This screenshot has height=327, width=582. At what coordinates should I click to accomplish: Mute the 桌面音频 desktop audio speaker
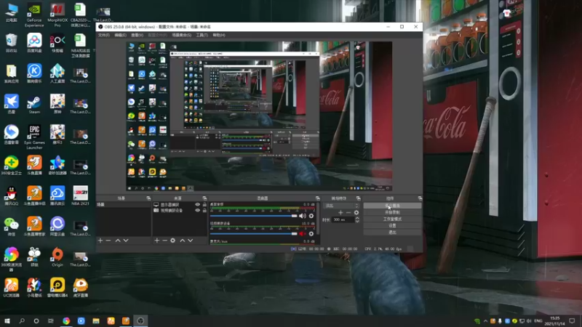tap(303, 216)
